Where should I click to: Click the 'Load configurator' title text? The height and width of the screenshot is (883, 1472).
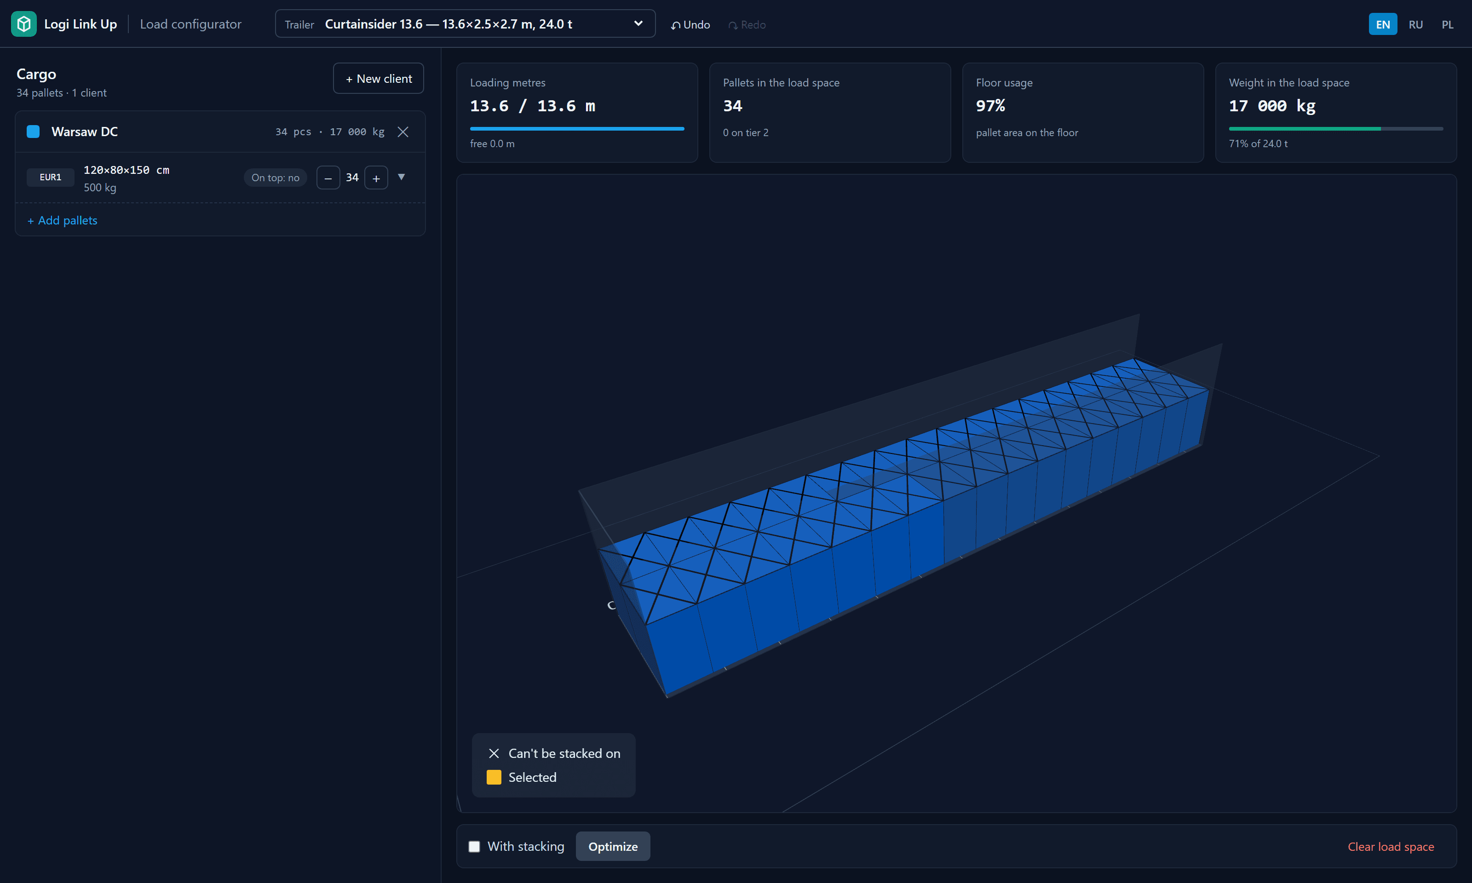point(190,24)
